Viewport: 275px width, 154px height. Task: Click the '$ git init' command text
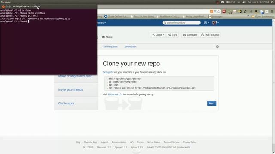coord(113,85)
